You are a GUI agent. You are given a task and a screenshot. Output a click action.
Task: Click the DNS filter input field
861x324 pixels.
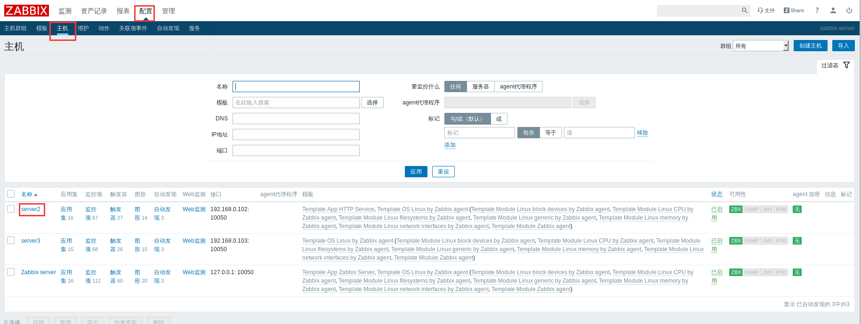click(x=296, y=119)
